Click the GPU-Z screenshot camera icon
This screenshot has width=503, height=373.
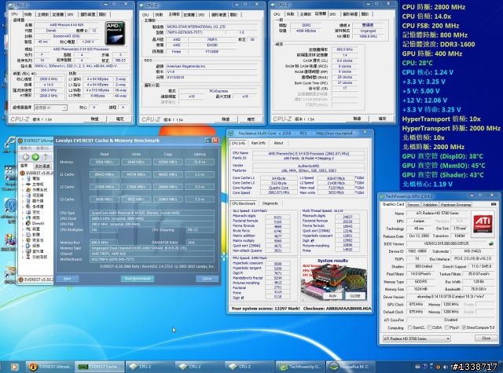[494, 204]
